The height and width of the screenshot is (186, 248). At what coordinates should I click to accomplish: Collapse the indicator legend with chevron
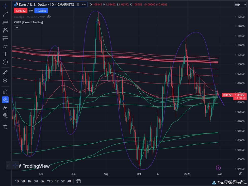point(17,27)
